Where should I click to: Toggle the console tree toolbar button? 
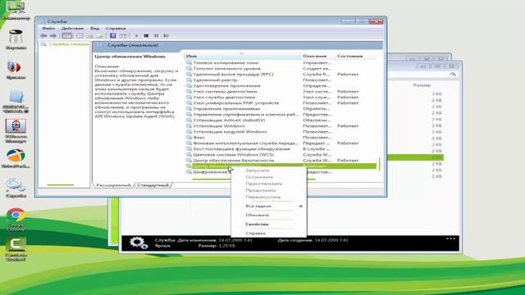pyautogui.click(x=67, y=35)
